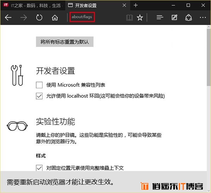Go back using the back arrow

(8, 18)
